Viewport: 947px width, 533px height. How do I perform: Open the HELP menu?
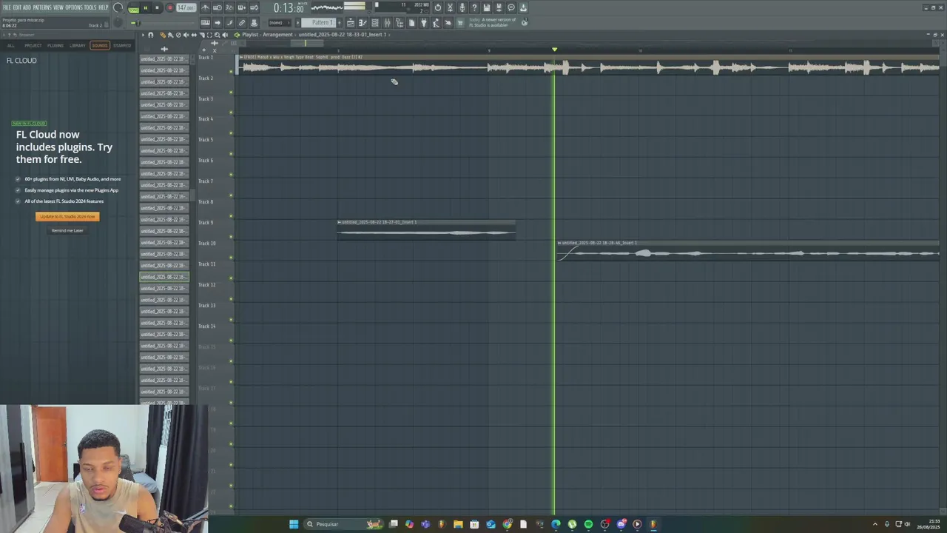click(103, 7)
